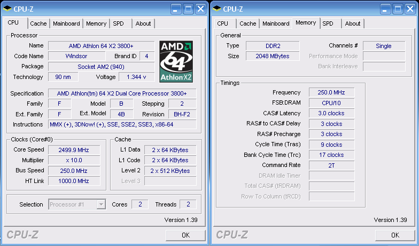This screenshot has width=419, height=246.
Task: Click the RAS# to CAS# Delay value
Action: (x=331, y=124)
